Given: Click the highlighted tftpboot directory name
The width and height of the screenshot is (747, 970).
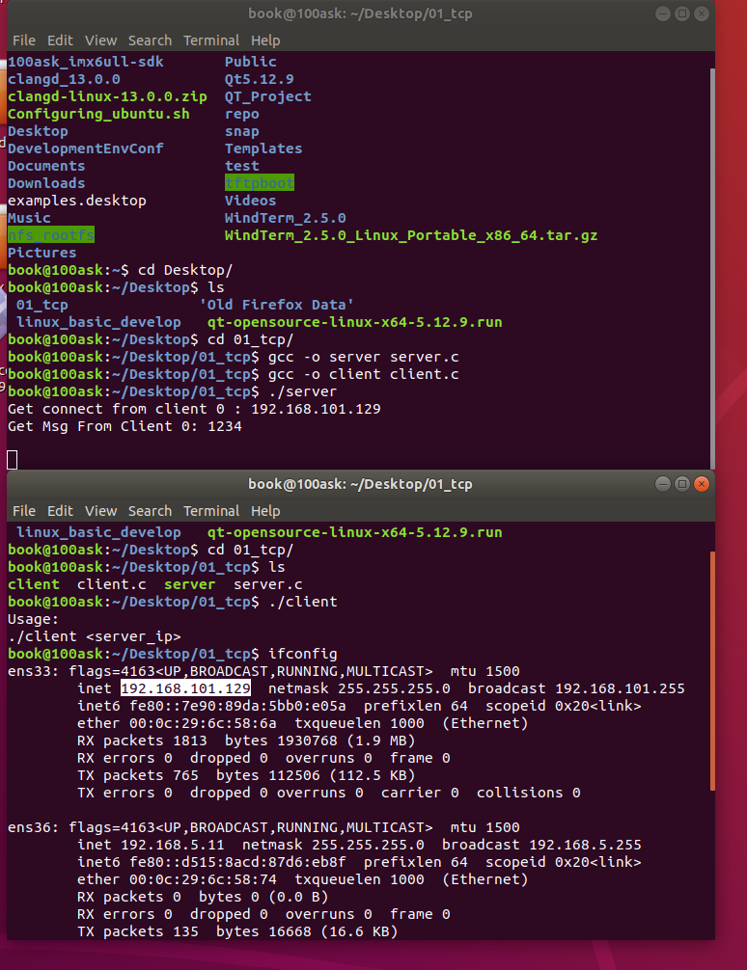Looking at the screenshot, I should tap(260, 183).
